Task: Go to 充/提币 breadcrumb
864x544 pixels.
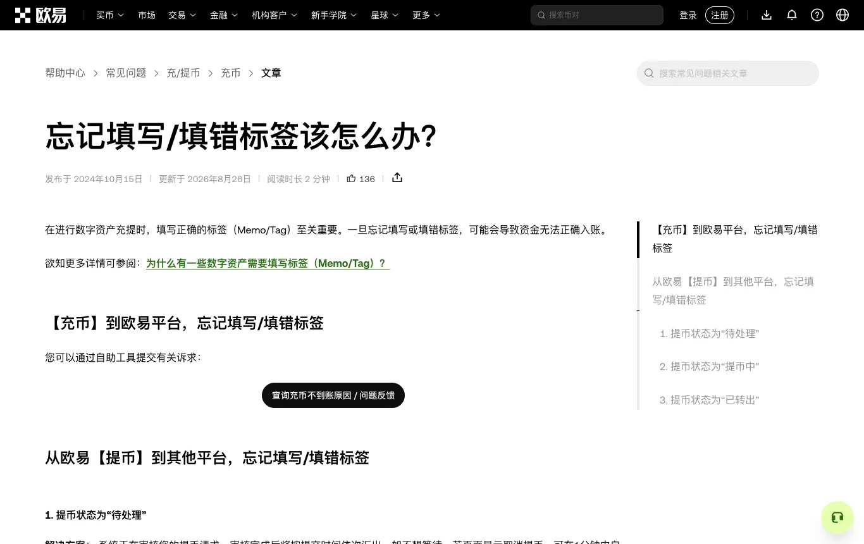Action: pos(183,73)
